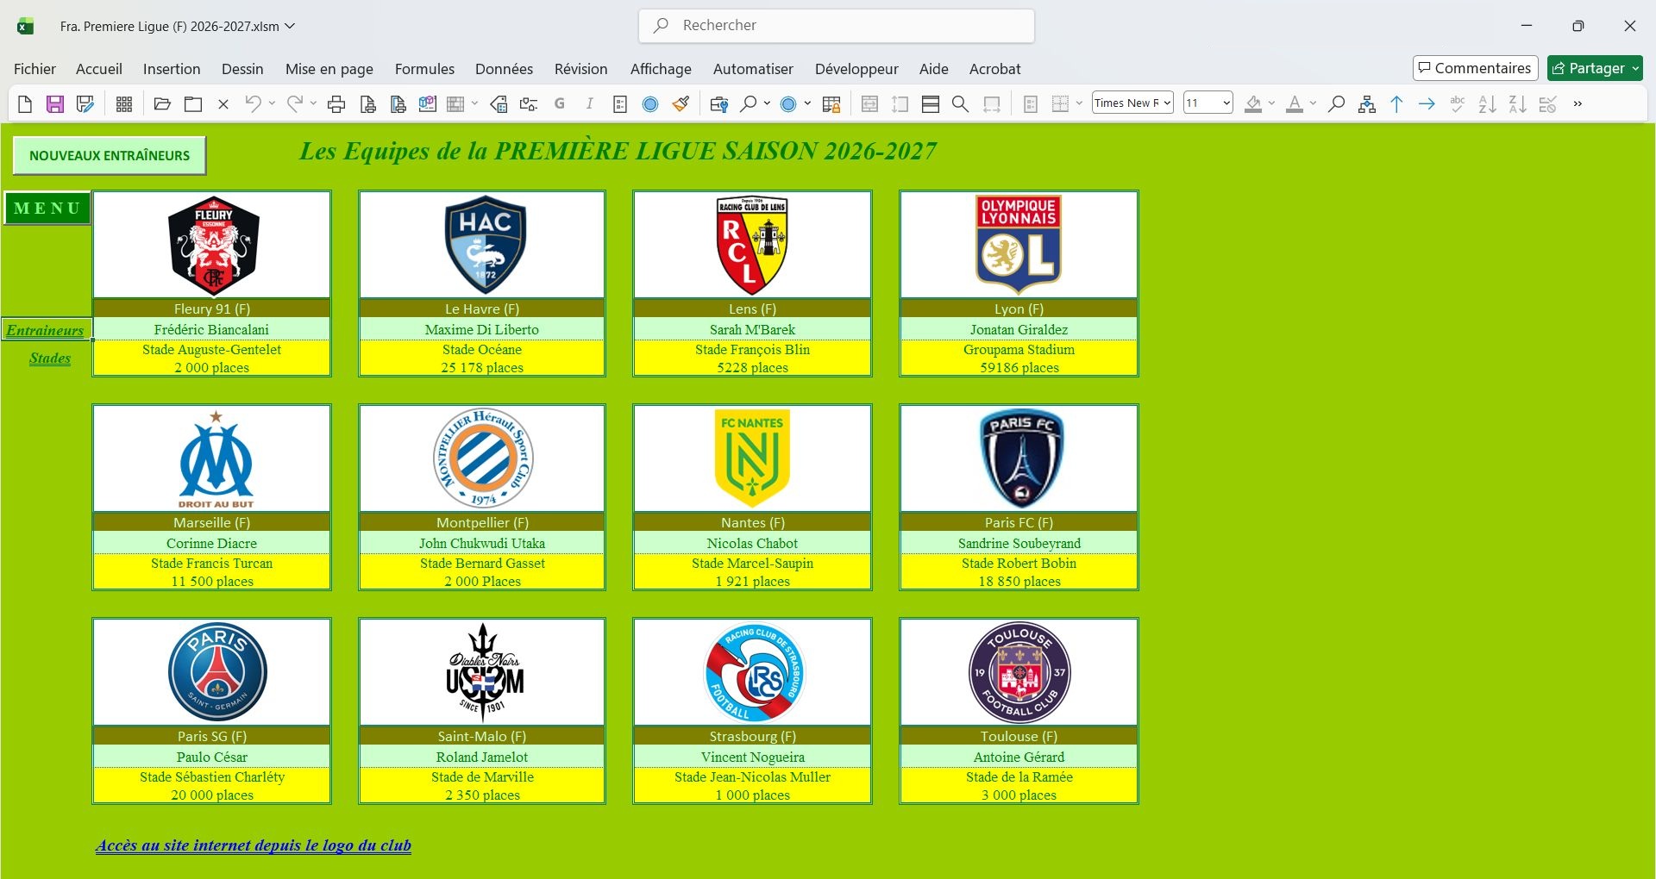The width and height of the screenshot is (1656, 879).
Task: Click the row height icon
Action: 900,104
